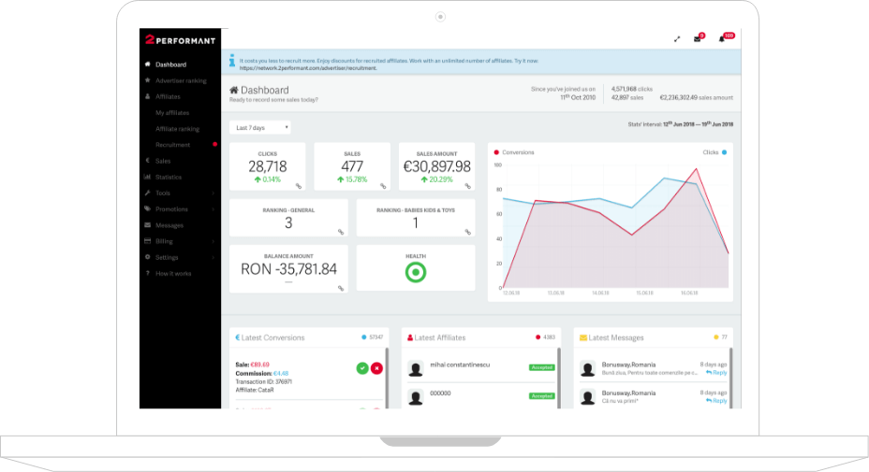Click the green Health status icon
869x472 pixels.
click(416, 272)
